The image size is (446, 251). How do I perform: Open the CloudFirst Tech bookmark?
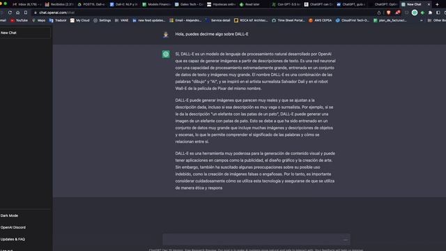click(x=353, y=20)
